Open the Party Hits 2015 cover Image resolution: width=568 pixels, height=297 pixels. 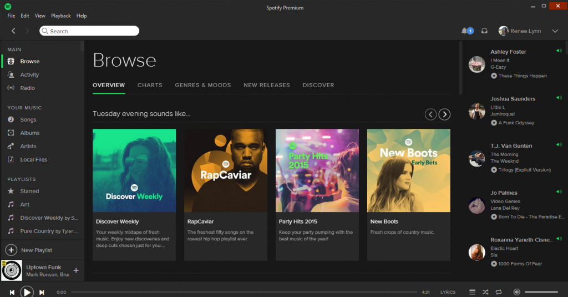pos(317,170)
